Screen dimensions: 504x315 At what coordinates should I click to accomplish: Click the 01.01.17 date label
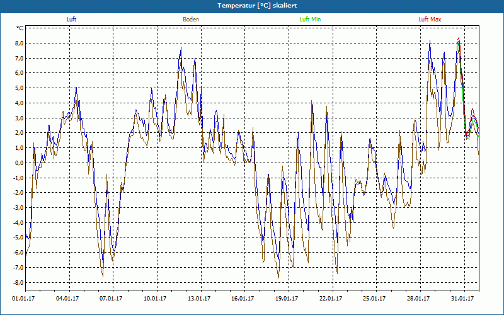[23, 299]
